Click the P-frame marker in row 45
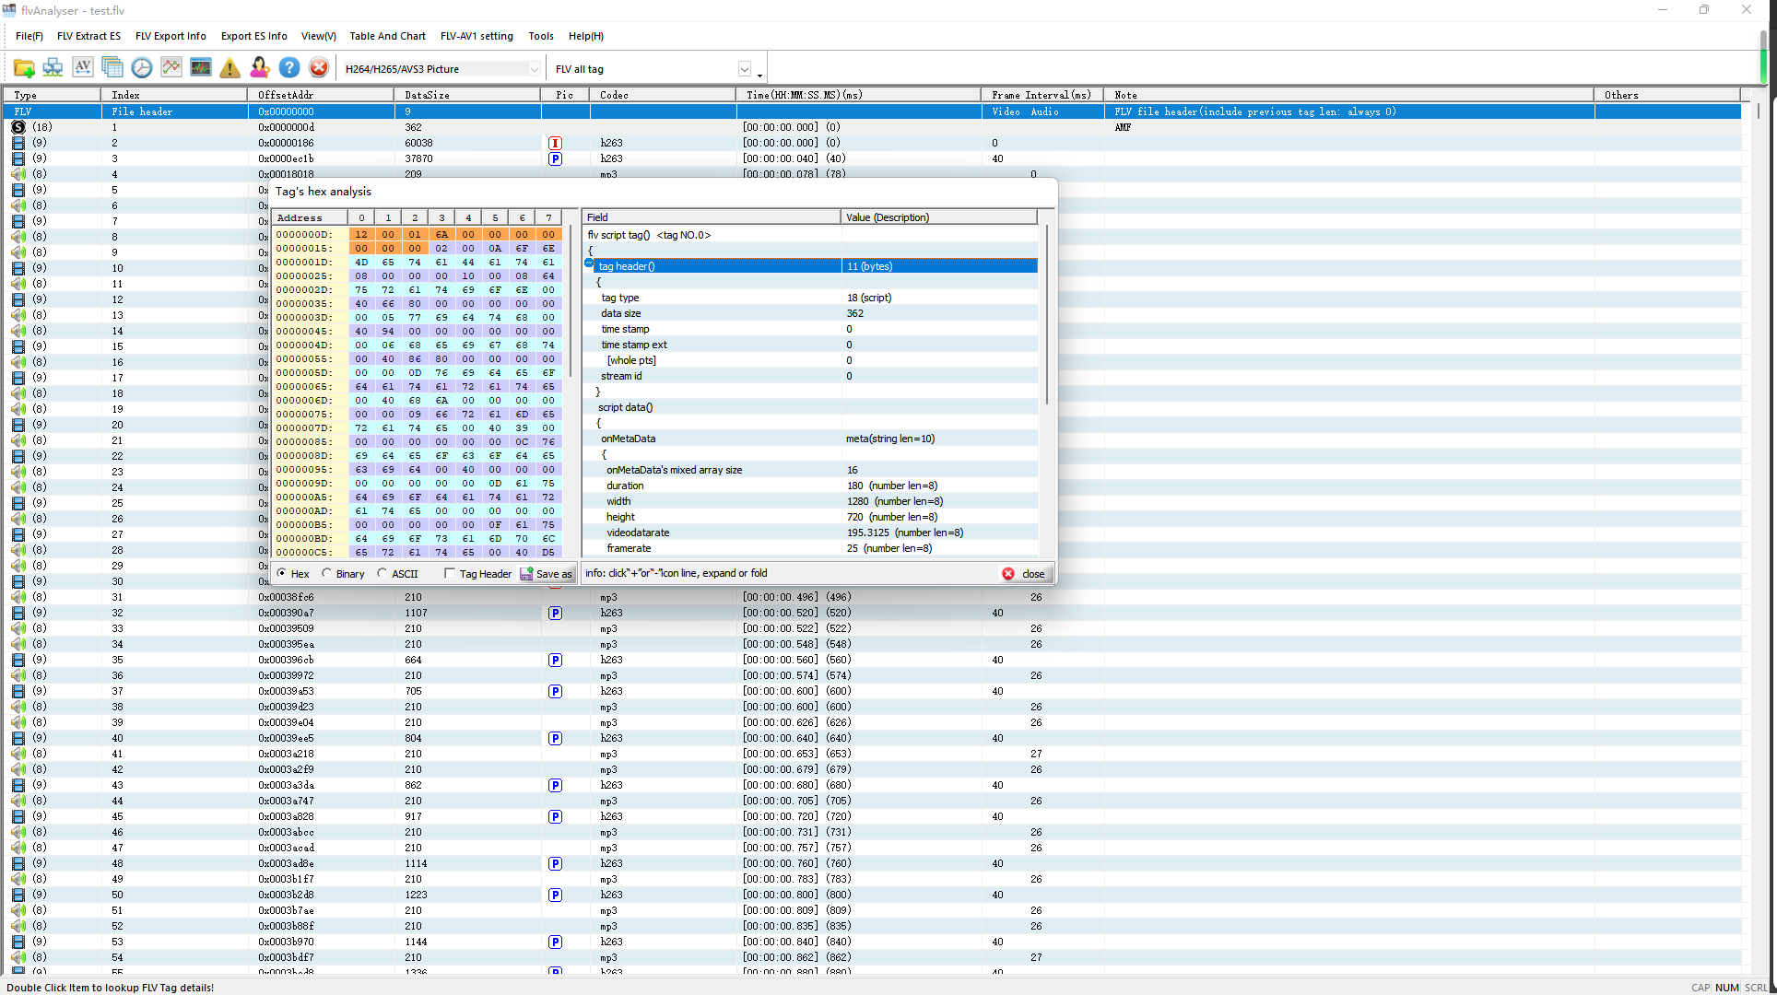1777x995 pixels. pyautogui.click(x=555, y=816)
